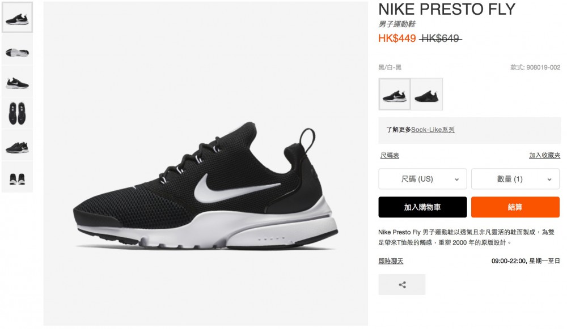Open the top-down pair view thumbnail

tap(18, 113)
